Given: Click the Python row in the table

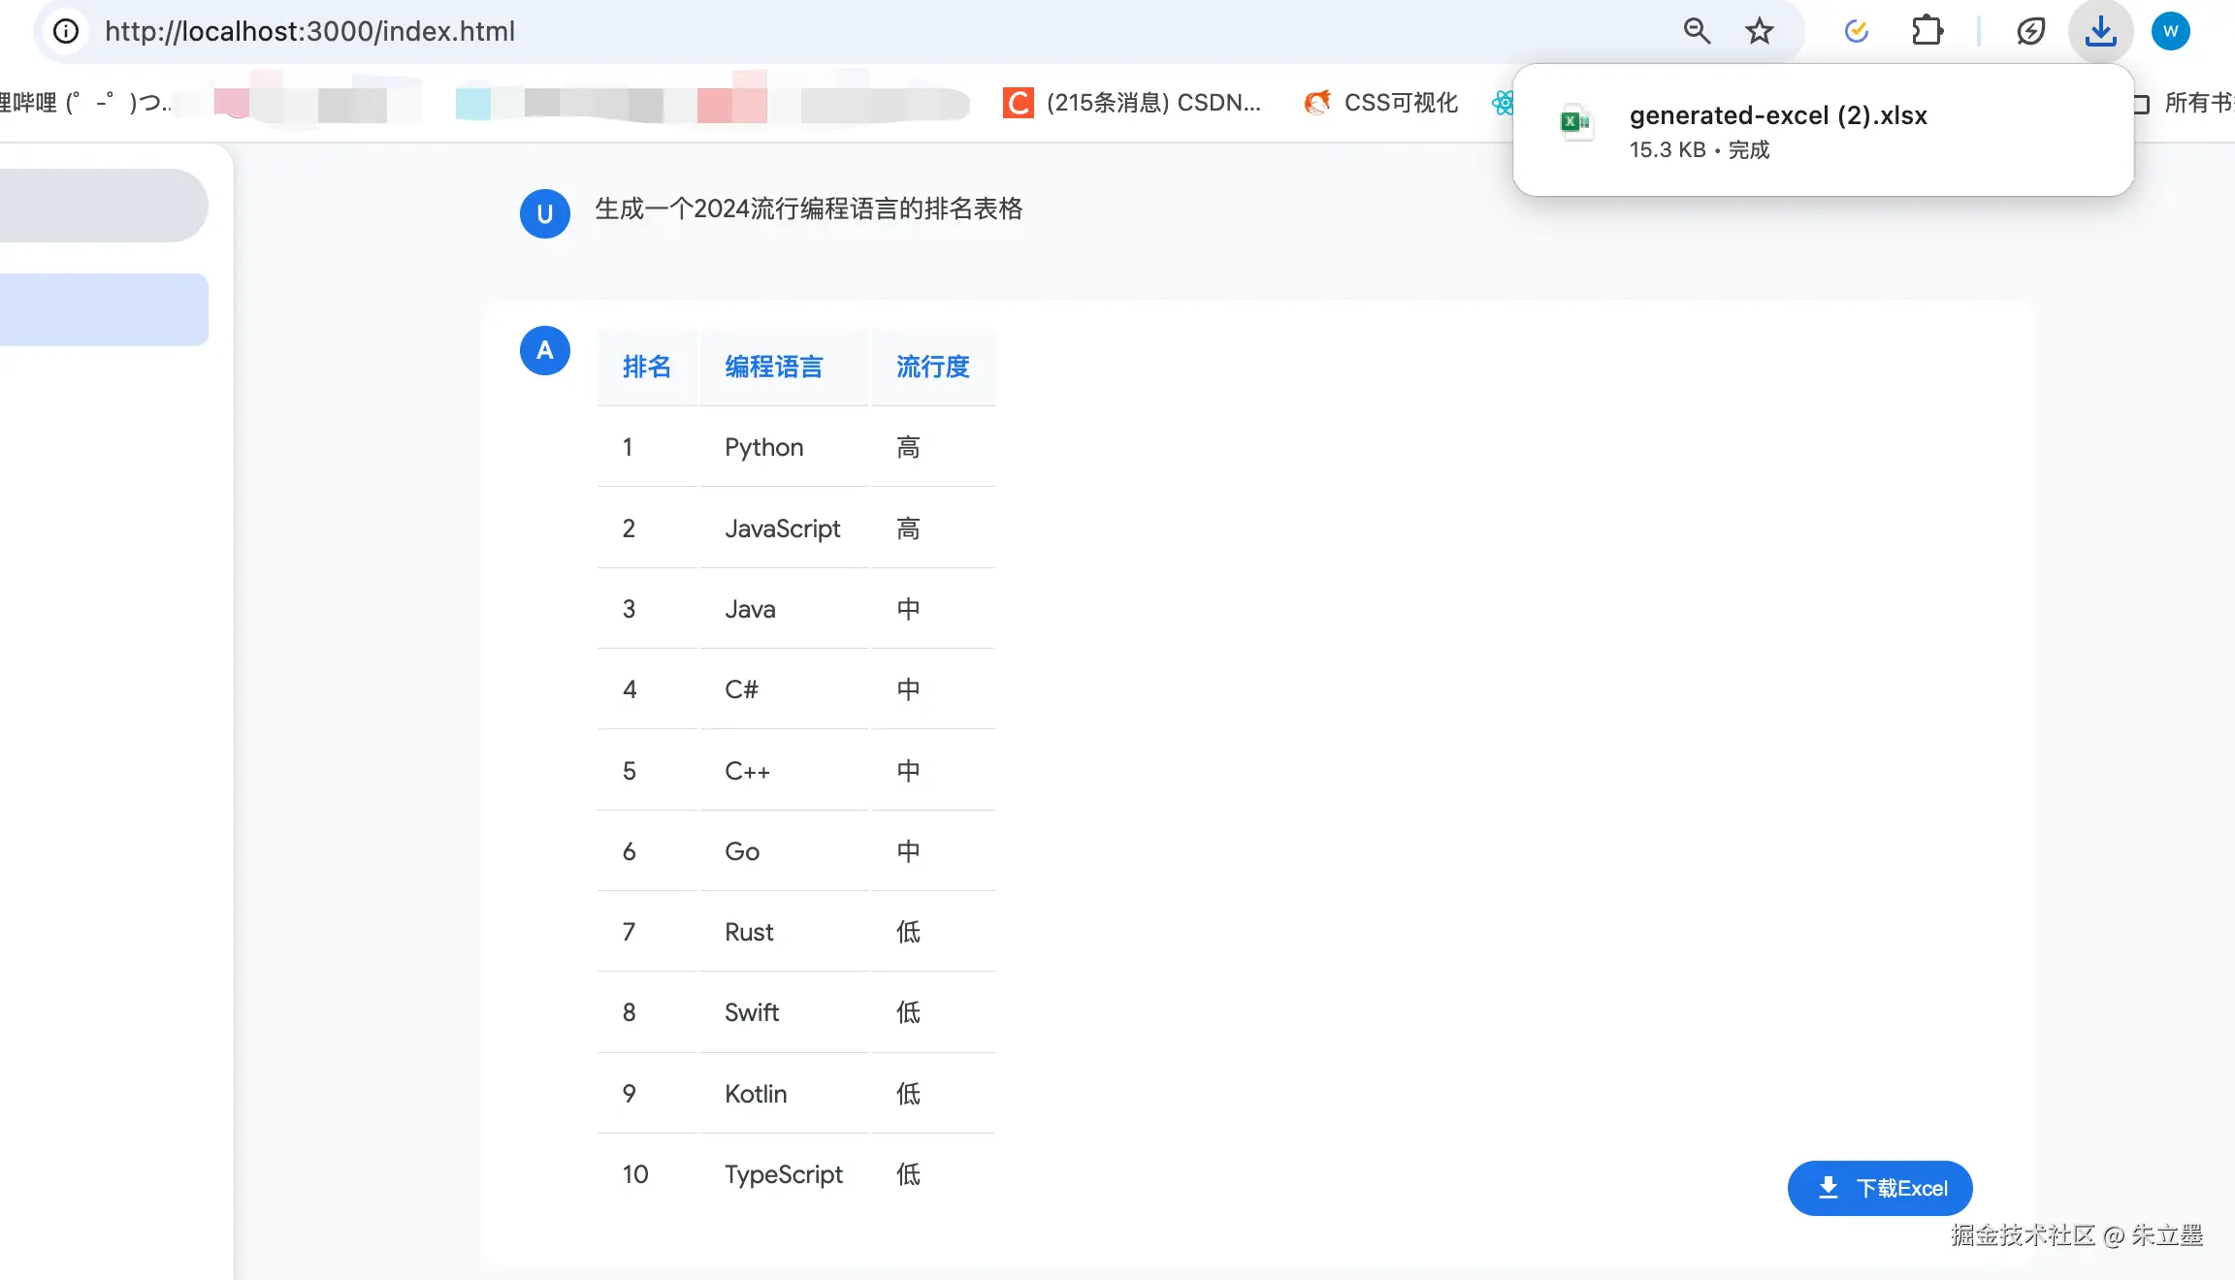Looking at the screenshot, I should click(x=763, y=447).
